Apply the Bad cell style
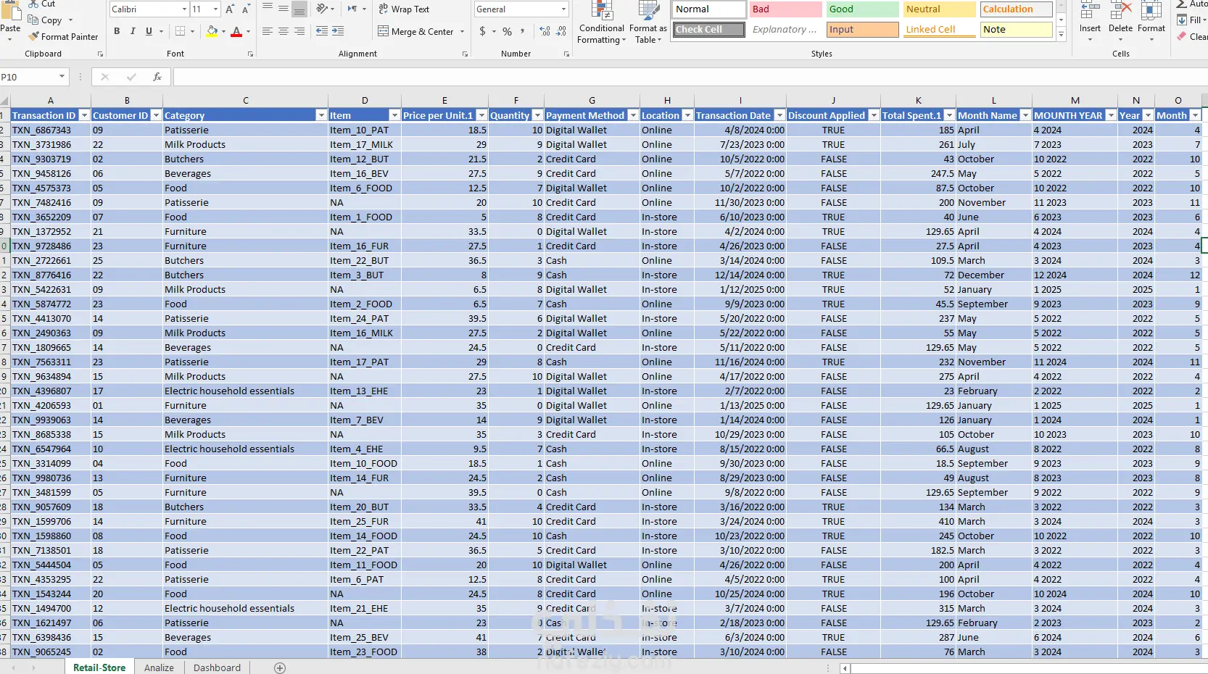1208x674 pixels. click(x=785, y=9)
